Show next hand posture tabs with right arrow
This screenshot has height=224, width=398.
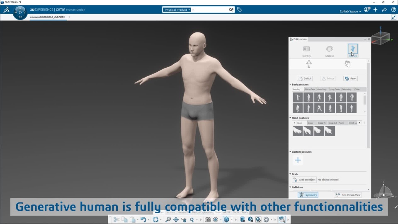pos(359,123)
